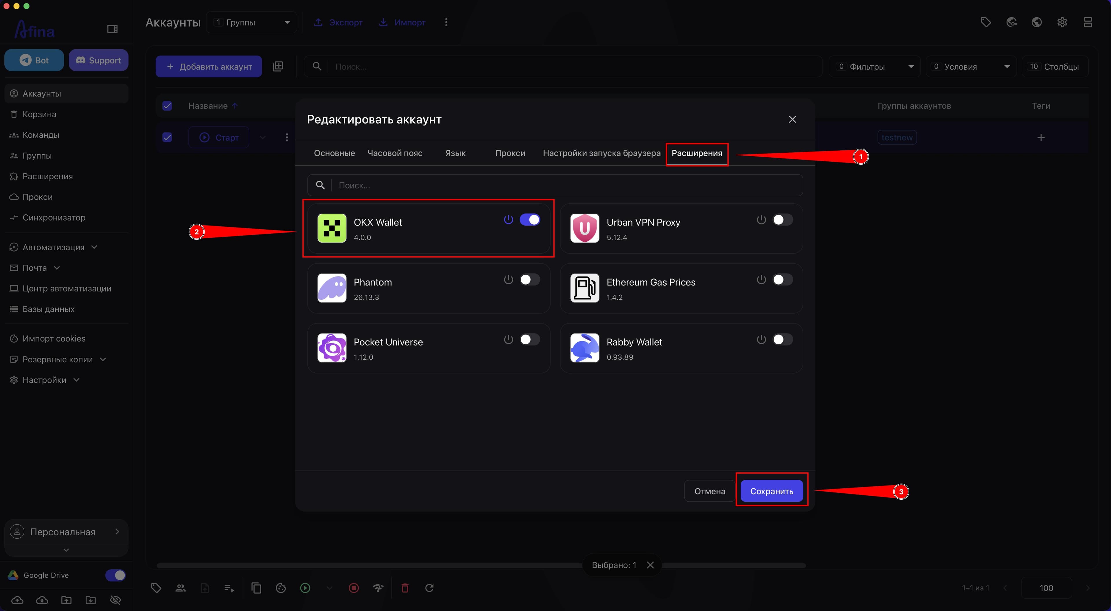This screenshot has height=611, width=1111.
Task: Toggle the Google Drive switch
Action: pos(116,575)
